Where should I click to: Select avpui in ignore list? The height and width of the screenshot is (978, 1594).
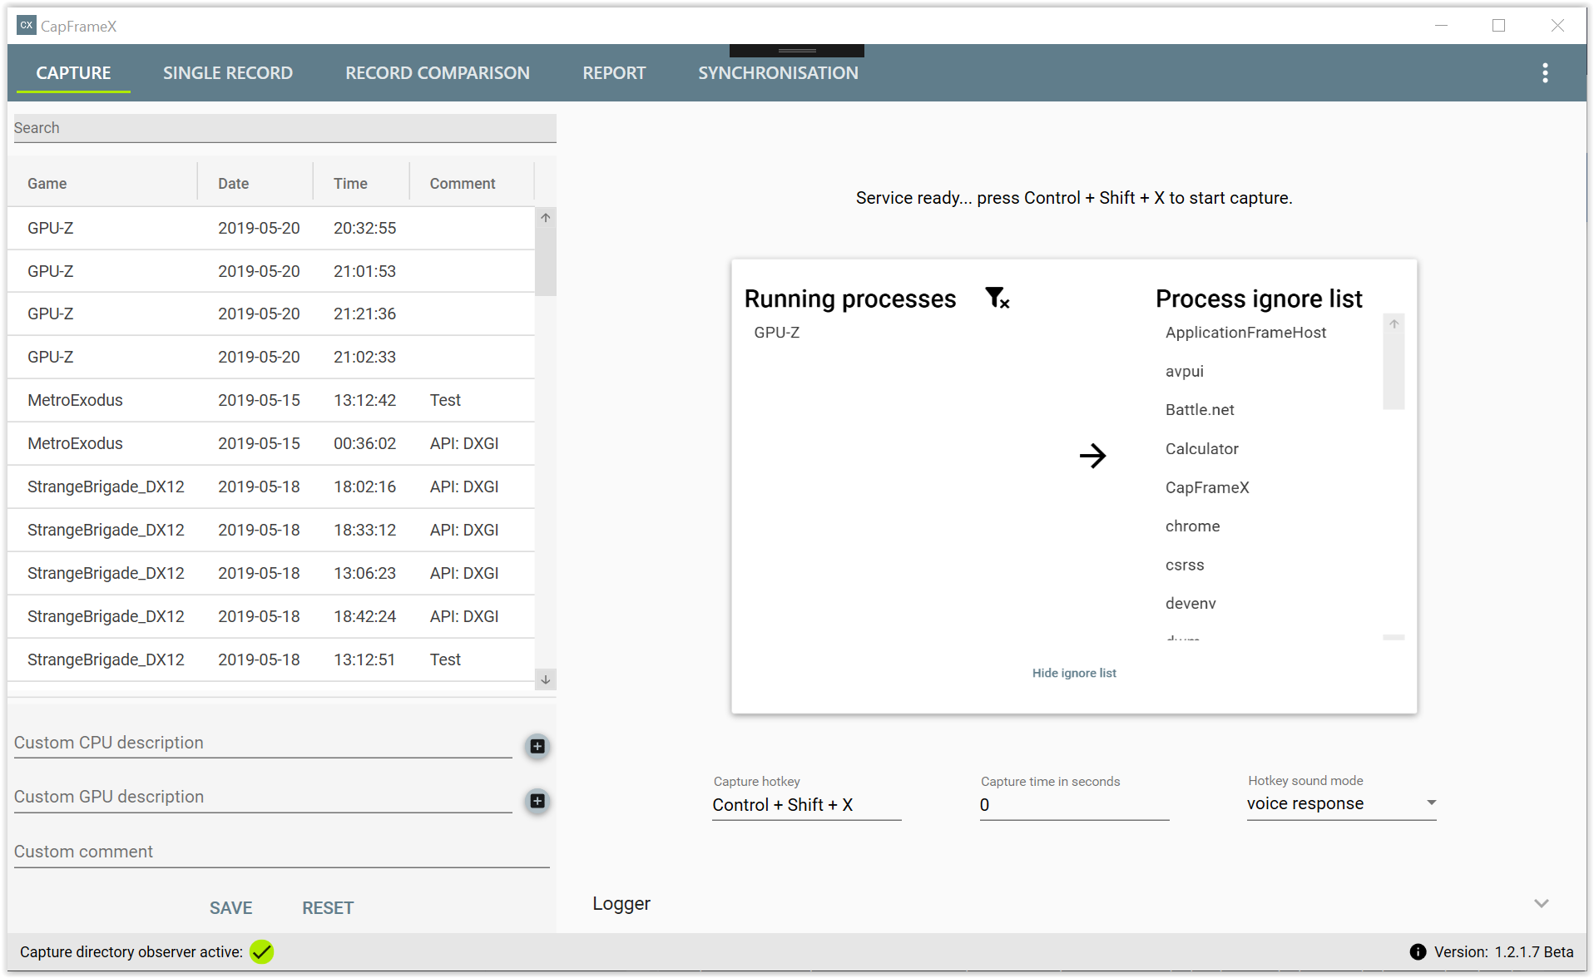(1184, 372)
